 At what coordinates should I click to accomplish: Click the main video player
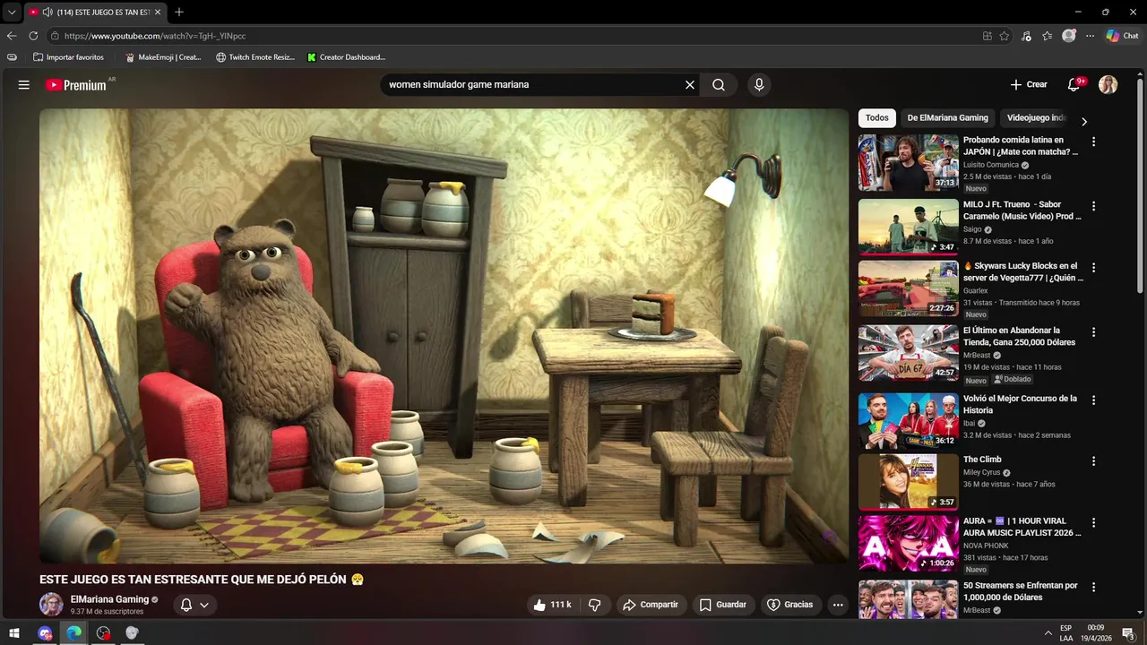(x=444, y=336)
